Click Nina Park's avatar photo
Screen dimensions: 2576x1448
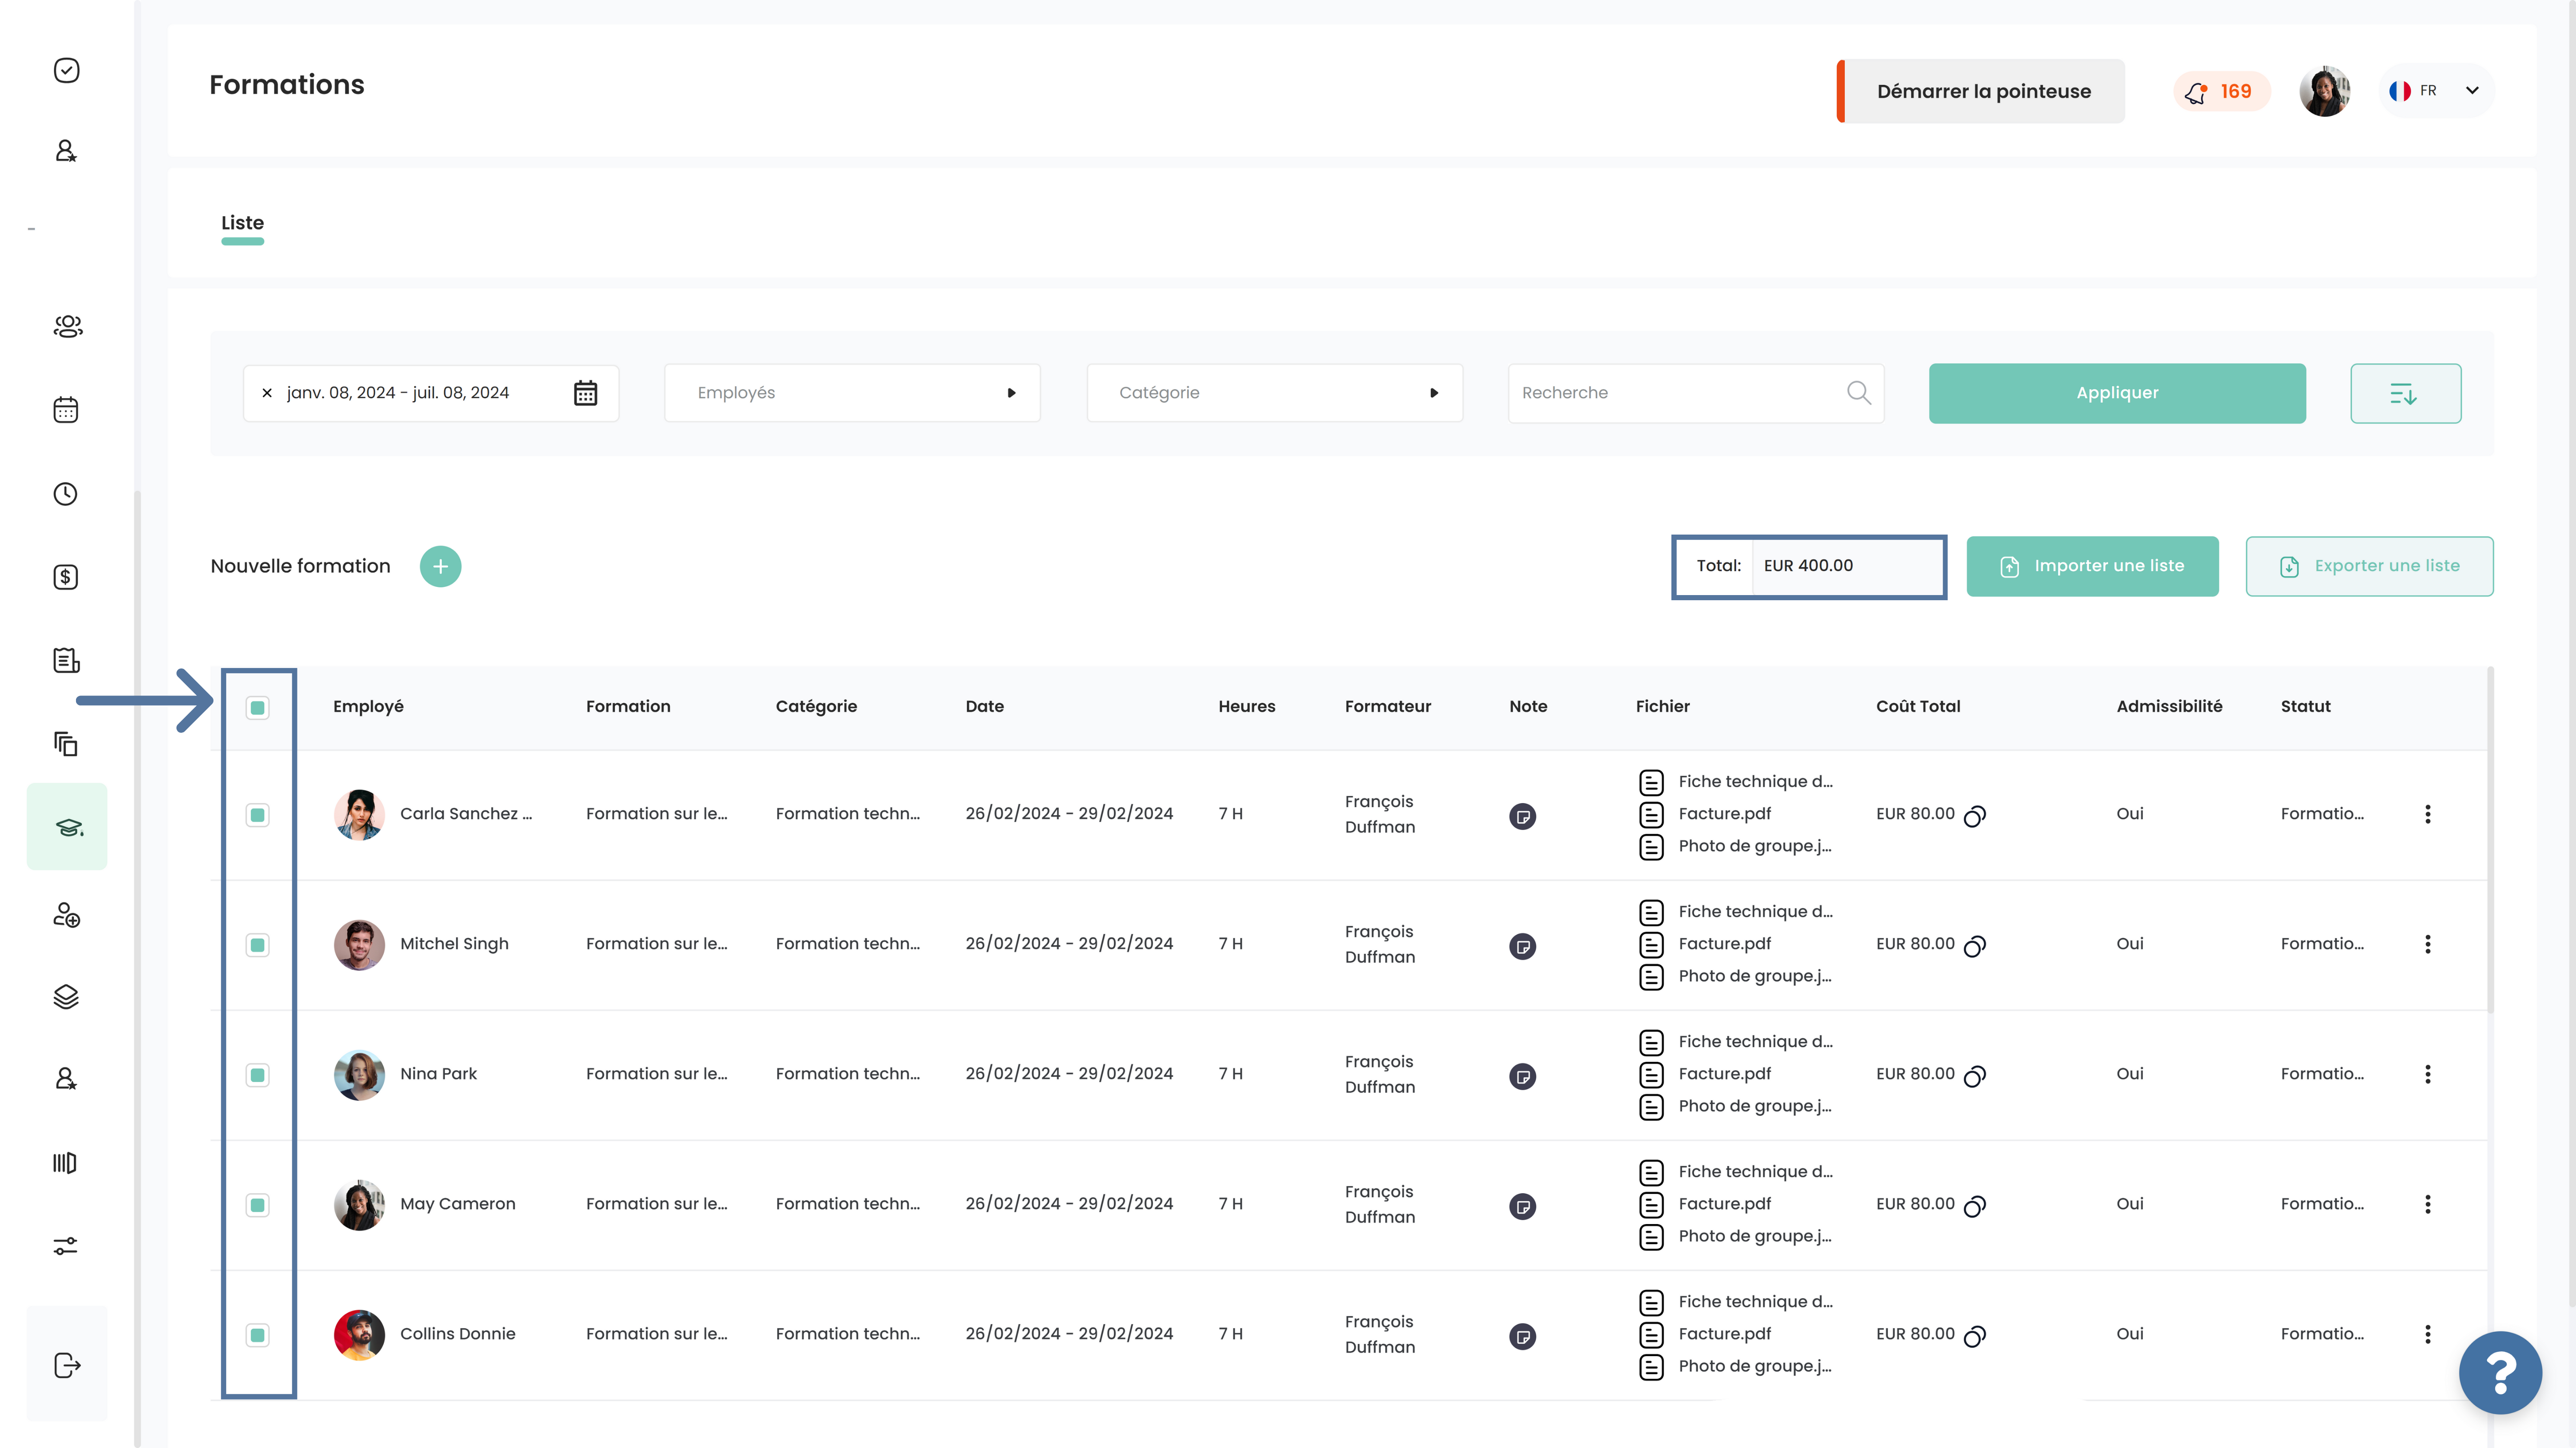coord(359,1075)
